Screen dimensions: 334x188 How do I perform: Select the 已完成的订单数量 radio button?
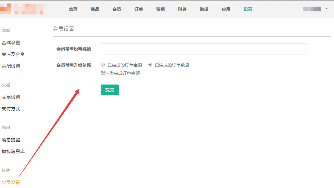[x=150, y=65]
